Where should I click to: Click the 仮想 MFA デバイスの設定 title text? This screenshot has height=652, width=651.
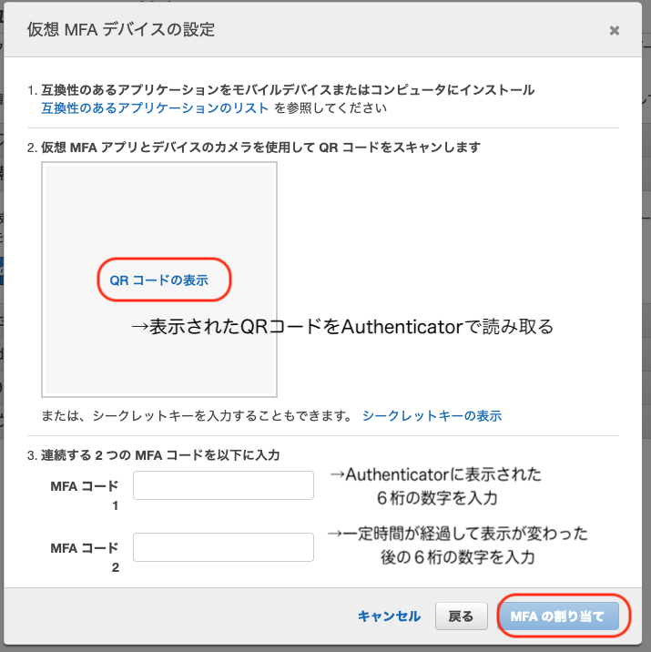(x=121, y=29)
